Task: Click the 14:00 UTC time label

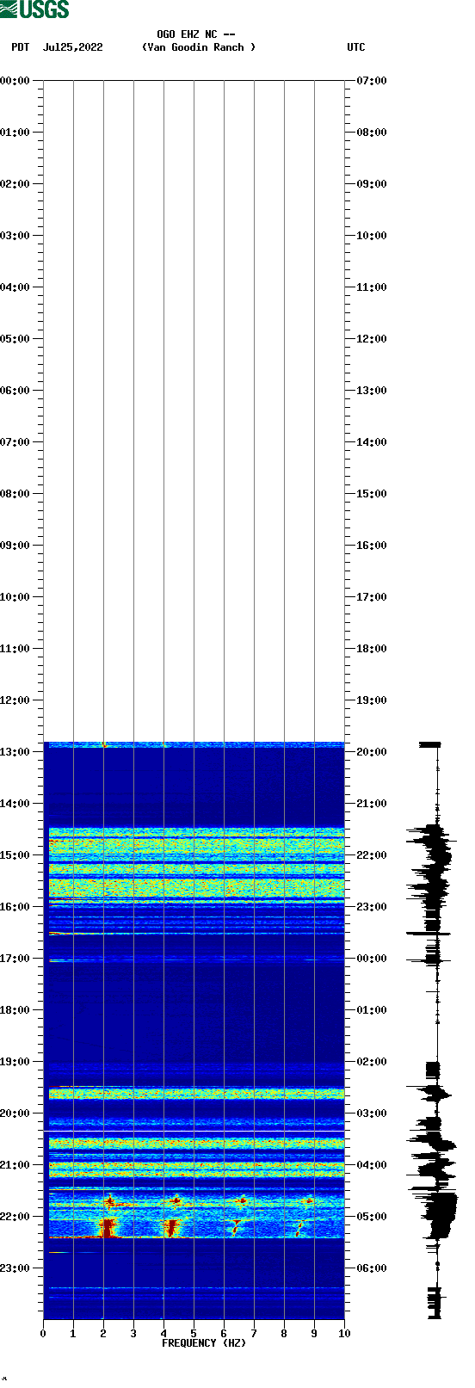Action: 372,442
